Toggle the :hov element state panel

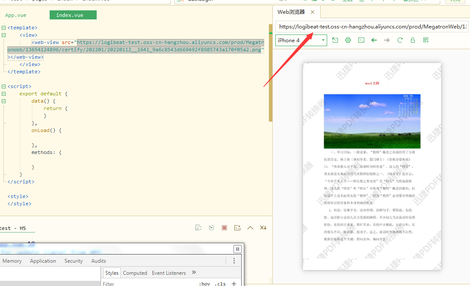pyautogui.click(x=205, y=283)
